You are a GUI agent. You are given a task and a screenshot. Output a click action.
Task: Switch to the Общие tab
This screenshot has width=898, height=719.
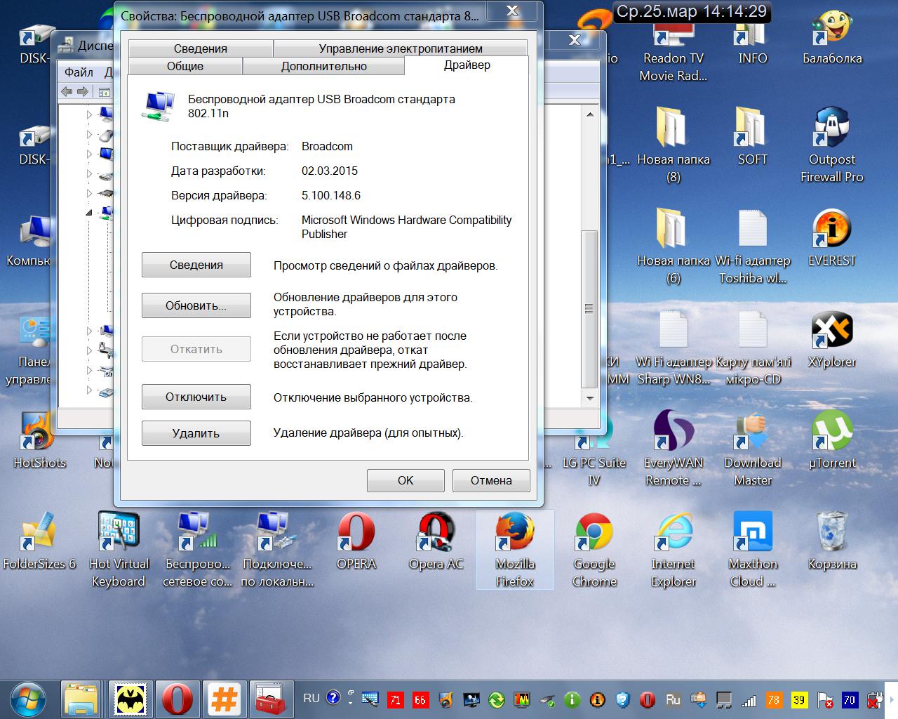tap(185, 66)
